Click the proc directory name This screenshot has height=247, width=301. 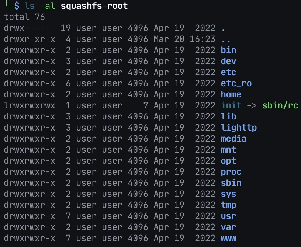tap(231, 172)
